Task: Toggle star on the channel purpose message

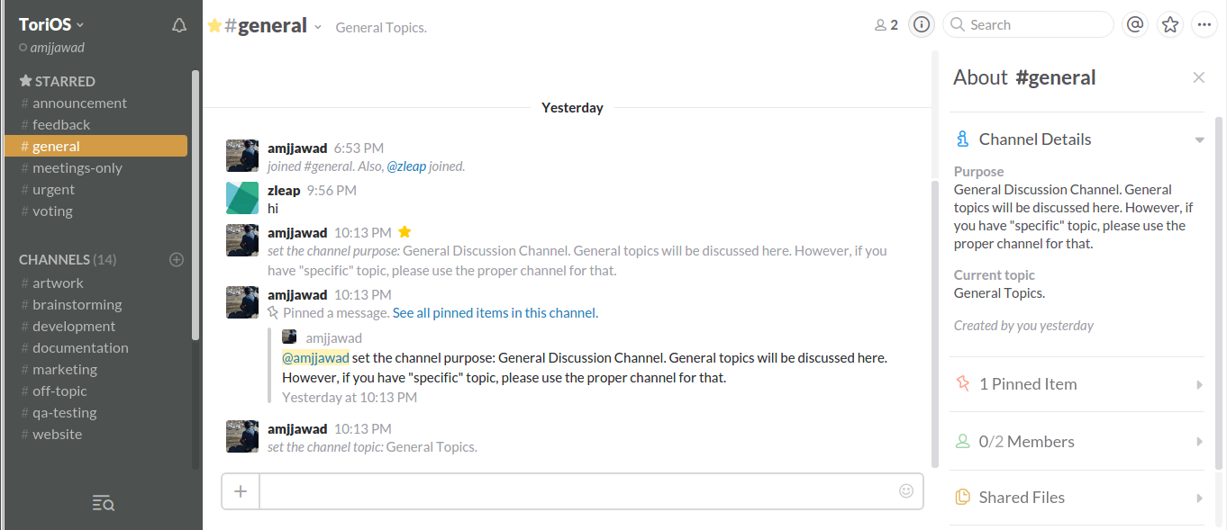Action: pyautogui.click(x=404, y=232)
